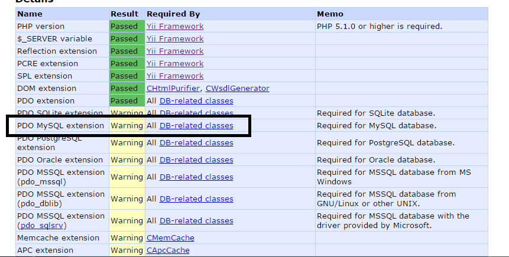Select the PCRE extension name cell
Screen dimensions: 509x257
[62, 63]
